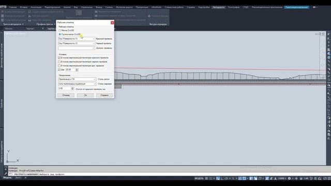Image resolution: width=331 pixels, height=186 pixels.
Task: Open the annotation scale 1:1000 dropdown
Action: coord(282,179)
